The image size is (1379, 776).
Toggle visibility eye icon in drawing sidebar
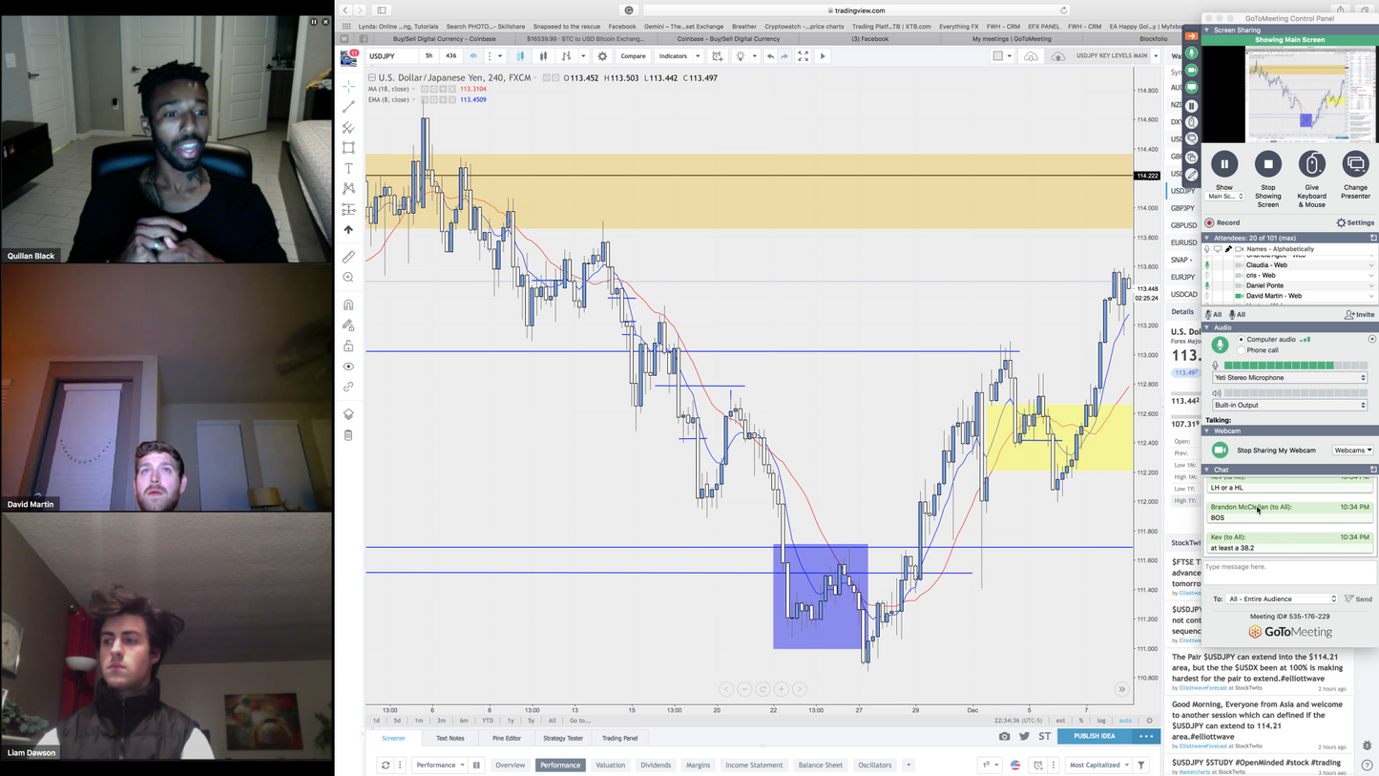[348, 367]
